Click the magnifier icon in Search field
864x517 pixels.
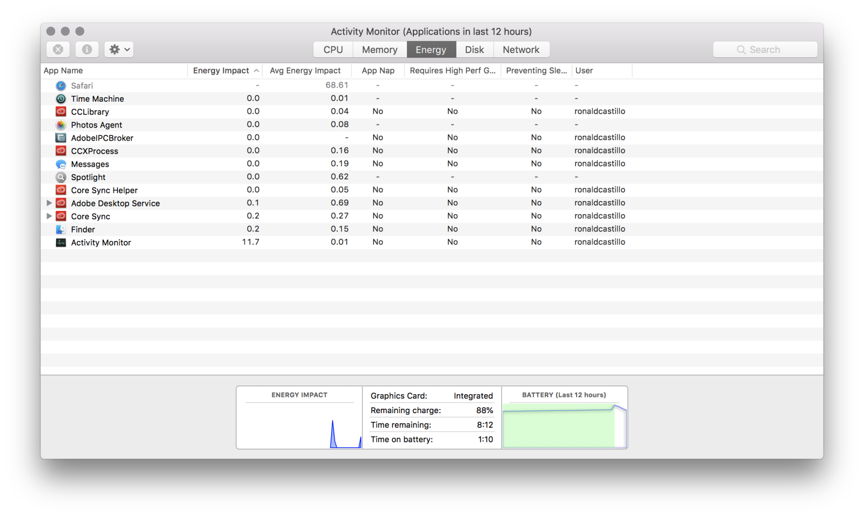point(741,50)
